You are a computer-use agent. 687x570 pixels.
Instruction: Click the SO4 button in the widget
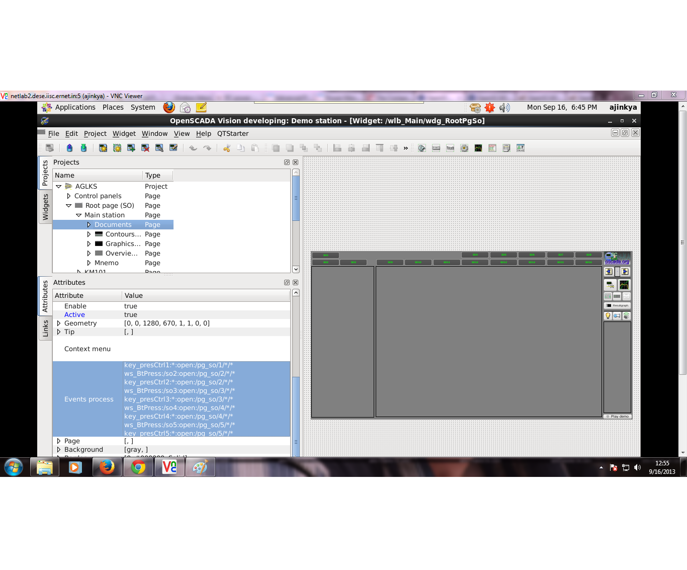point(475,255)
